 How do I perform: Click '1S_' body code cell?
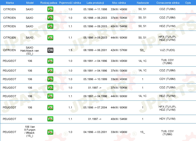[x=142, y=132]
